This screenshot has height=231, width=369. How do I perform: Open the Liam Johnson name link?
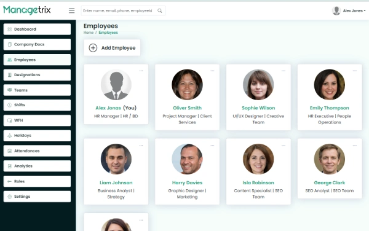(116, 182)
